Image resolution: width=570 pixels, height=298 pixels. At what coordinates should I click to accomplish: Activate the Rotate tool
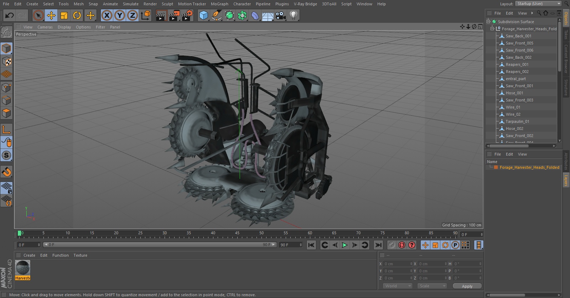(77, 15)
